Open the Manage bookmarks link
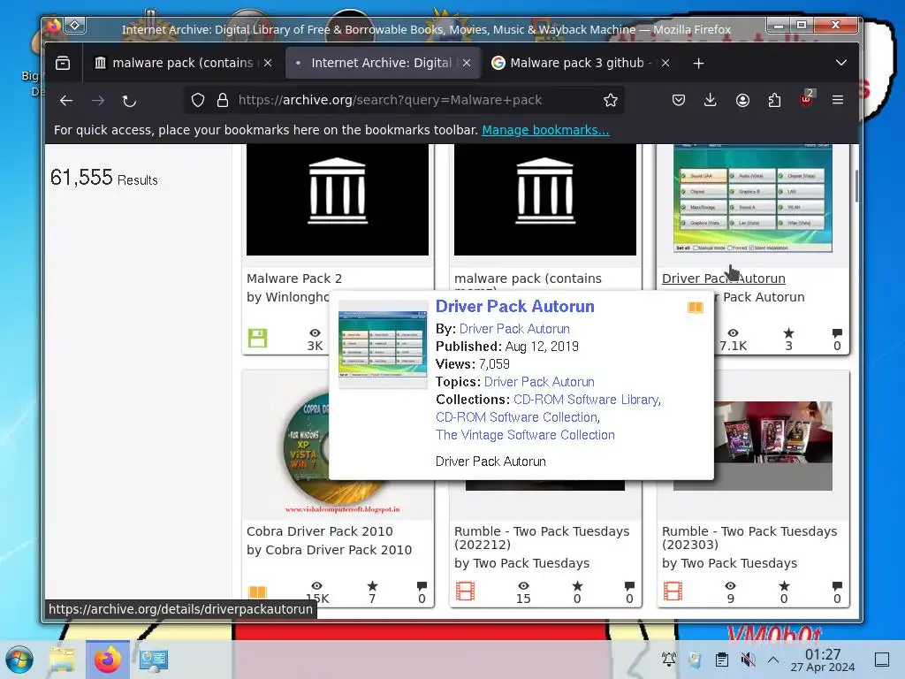This screenshot has height=679, width=905. pos(545,130)
